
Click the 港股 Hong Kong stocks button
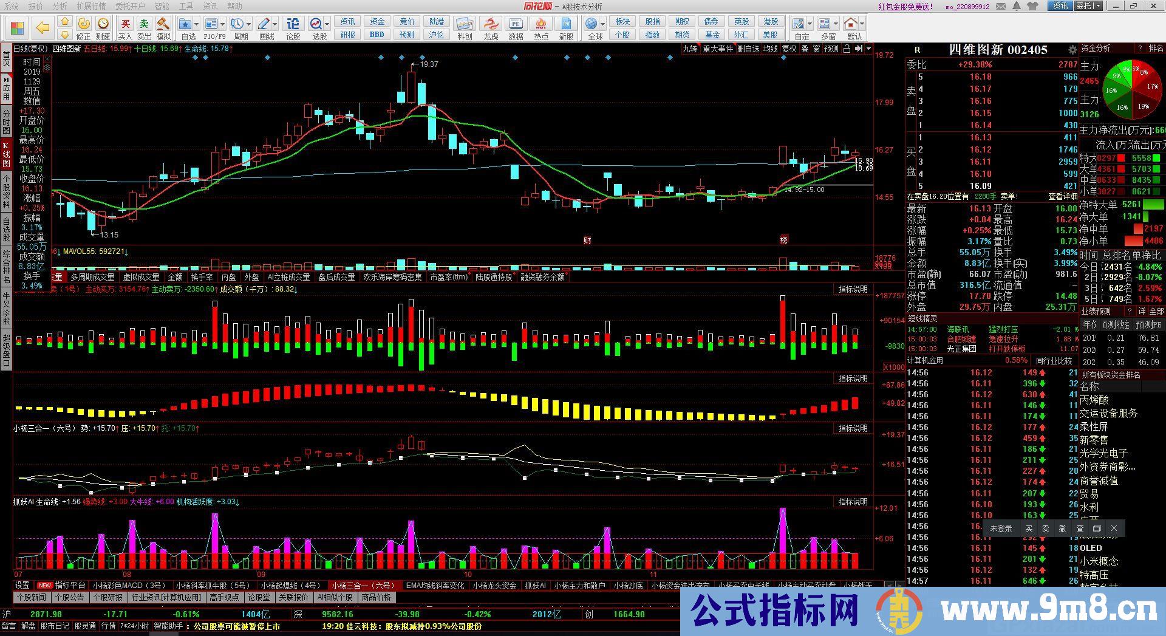click(x=771, y=21)
